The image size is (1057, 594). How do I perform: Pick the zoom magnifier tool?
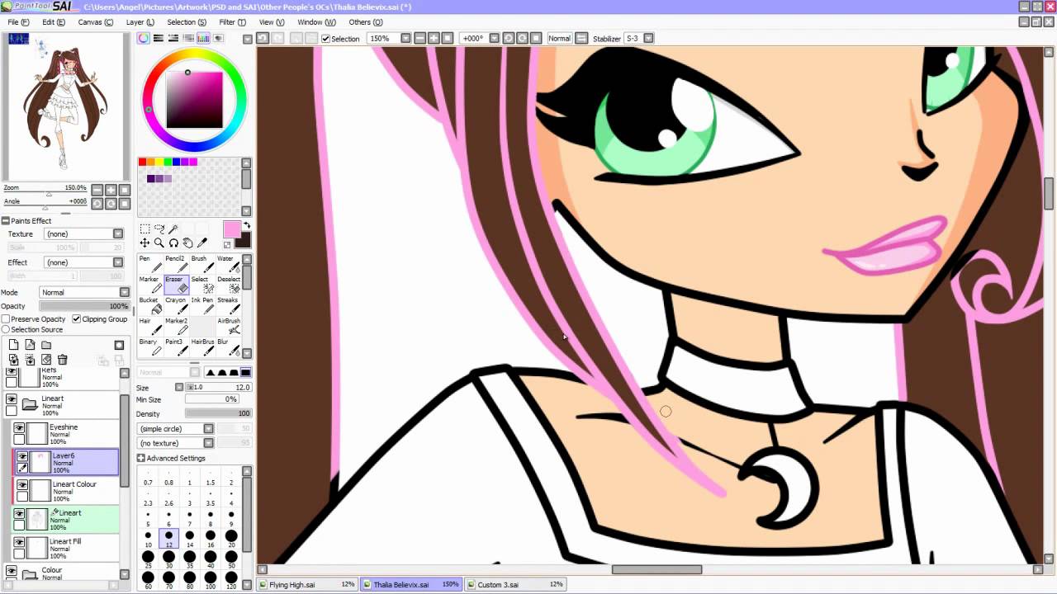point(159,243)
